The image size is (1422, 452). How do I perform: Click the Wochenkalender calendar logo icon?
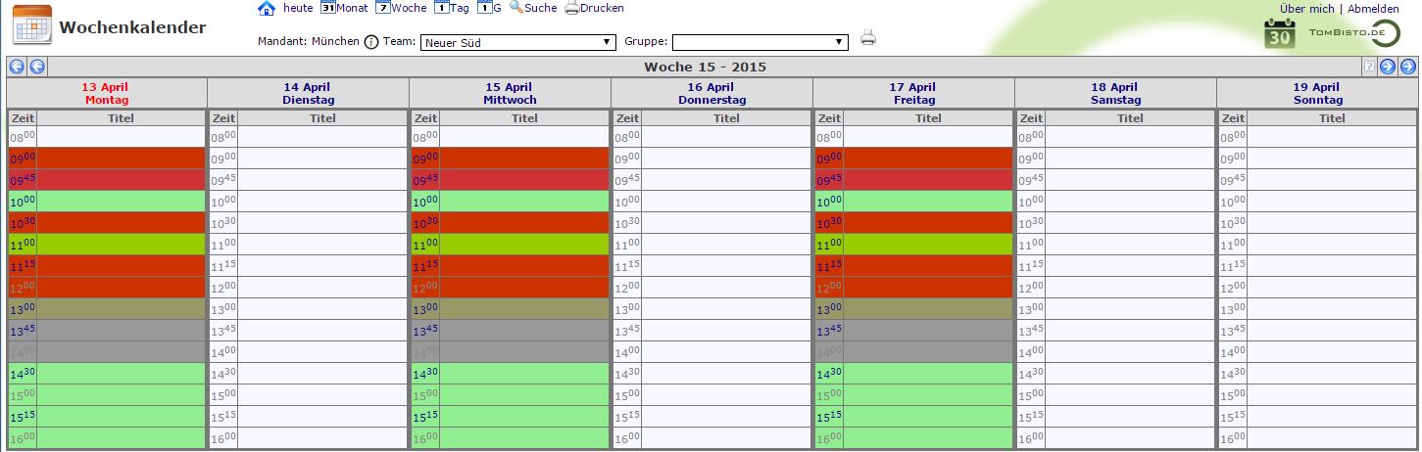point(31,25)
